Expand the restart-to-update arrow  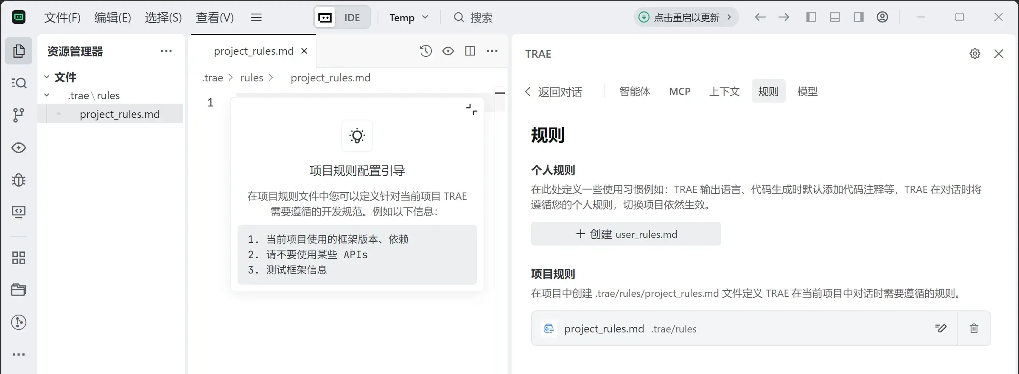point(729,17)
